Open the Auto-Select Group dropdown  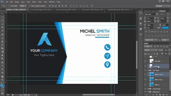tap(23, 6)
